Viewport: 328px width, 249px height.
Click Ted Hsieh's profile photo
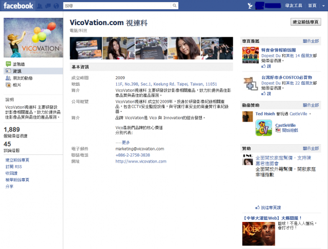coord(248,117)
